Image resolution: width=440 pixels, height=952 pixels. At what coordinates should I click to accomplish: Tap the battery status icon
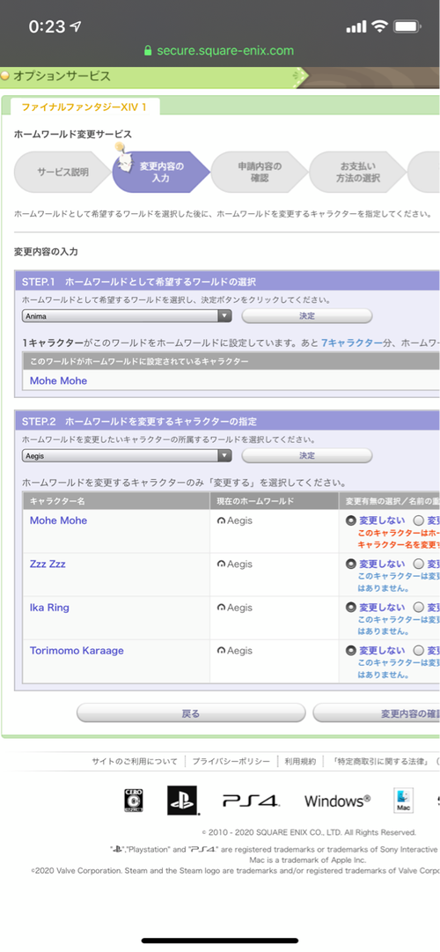click(407, 26)
